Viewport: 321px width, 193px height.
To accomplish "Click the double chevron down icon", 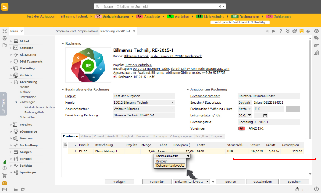I will point(288,31).
